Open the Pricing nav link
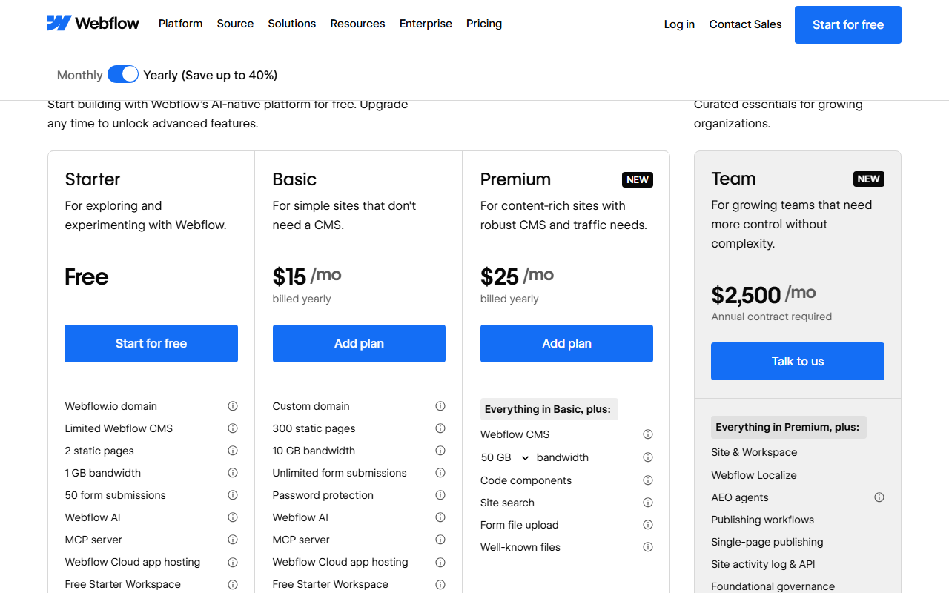 [484, 24]
